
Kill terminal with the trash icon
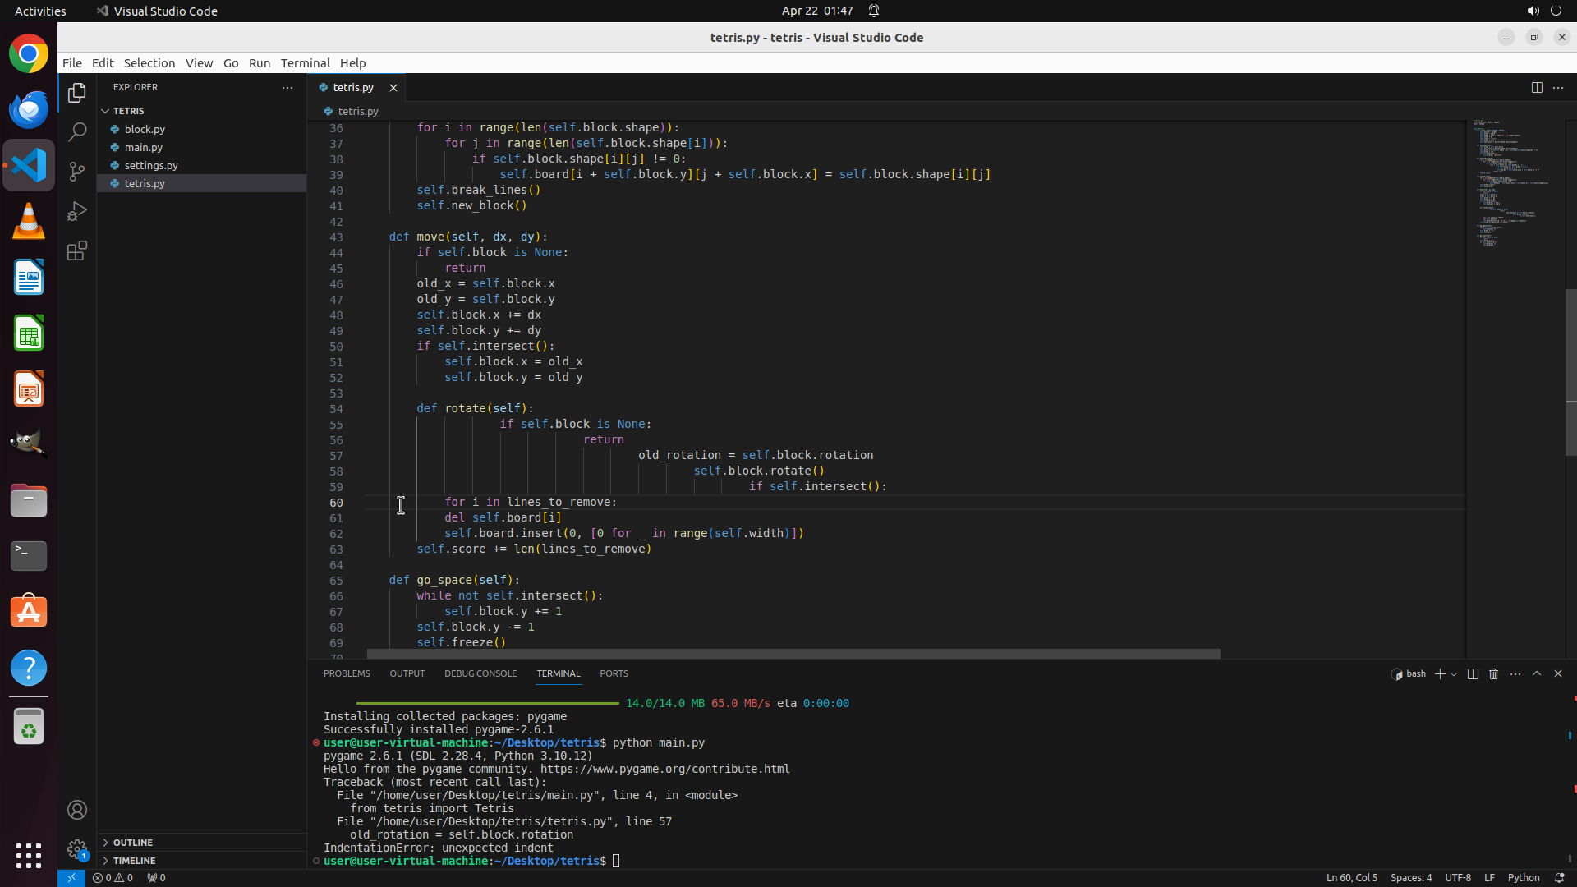(x=1494, y=673)
